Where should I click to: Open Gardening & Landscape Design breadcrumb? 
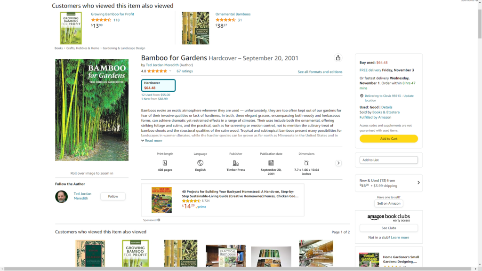point(124,48)
